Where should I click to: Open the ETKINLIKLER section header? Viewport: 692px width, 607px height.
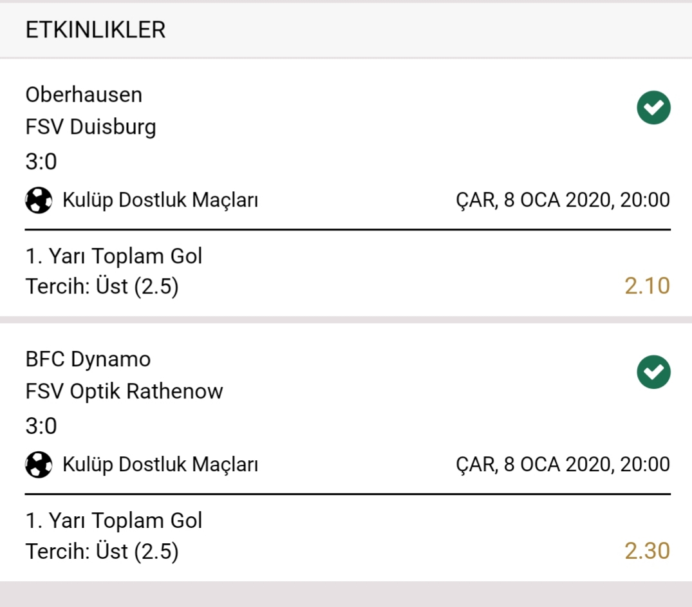[x=95, y=30]
